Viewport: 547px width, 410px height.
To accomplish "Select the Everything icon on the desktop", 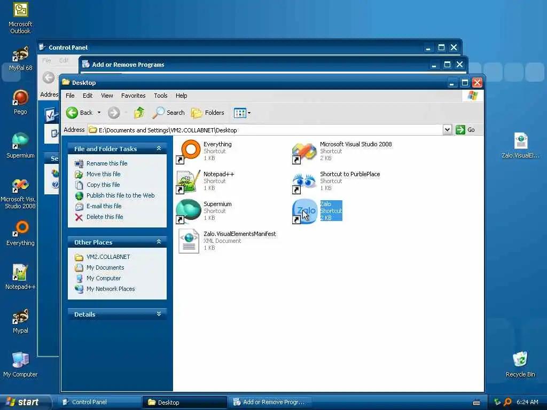I will click(20, 234).
